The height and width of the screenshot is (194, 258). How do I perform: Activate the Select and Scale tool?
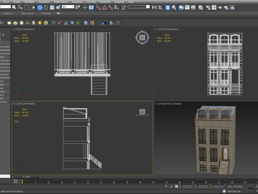pos(52,8)
